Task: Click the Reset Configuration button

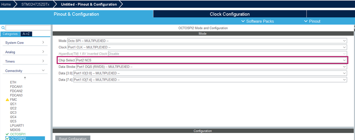Action: click(x=73, y=138)
